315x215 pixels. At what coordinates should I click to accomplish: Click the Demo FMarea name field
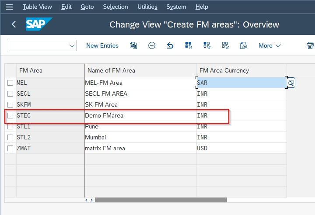coord(140,116)
